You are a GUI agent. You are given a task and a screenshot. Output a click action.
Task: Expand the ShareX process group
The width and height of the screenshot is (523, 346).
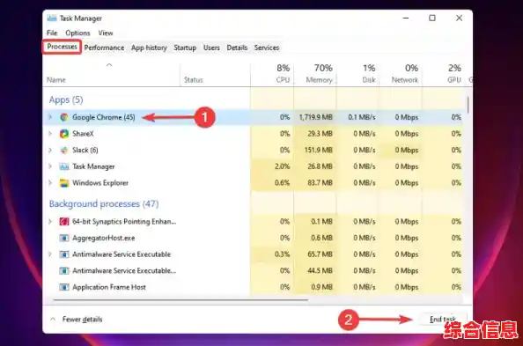50,134
